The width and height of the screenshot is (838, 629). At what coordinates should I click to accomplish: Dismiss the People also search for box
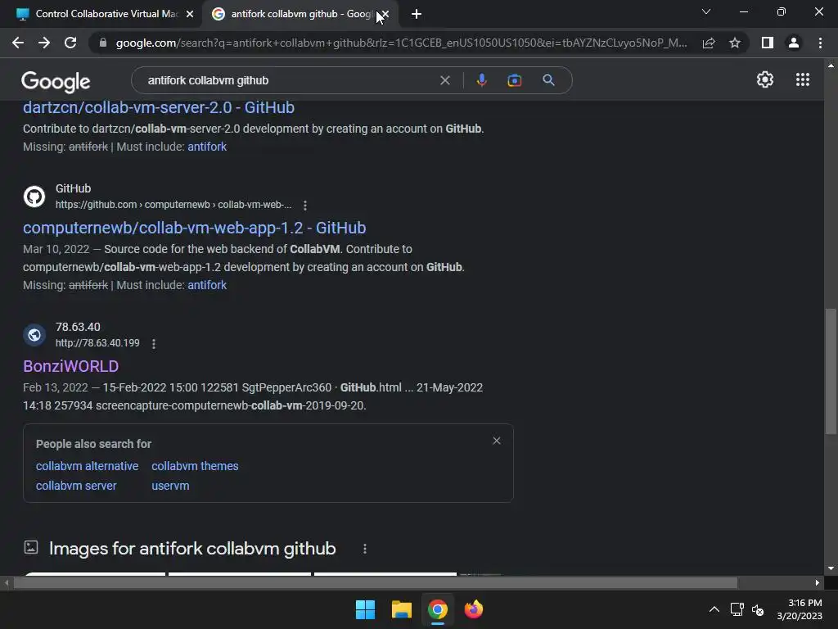click(497, 441)
